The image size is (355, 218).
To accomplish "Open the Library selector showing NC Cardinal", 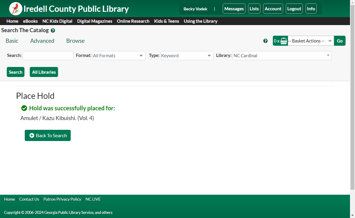I will click(x=282, y=55).
